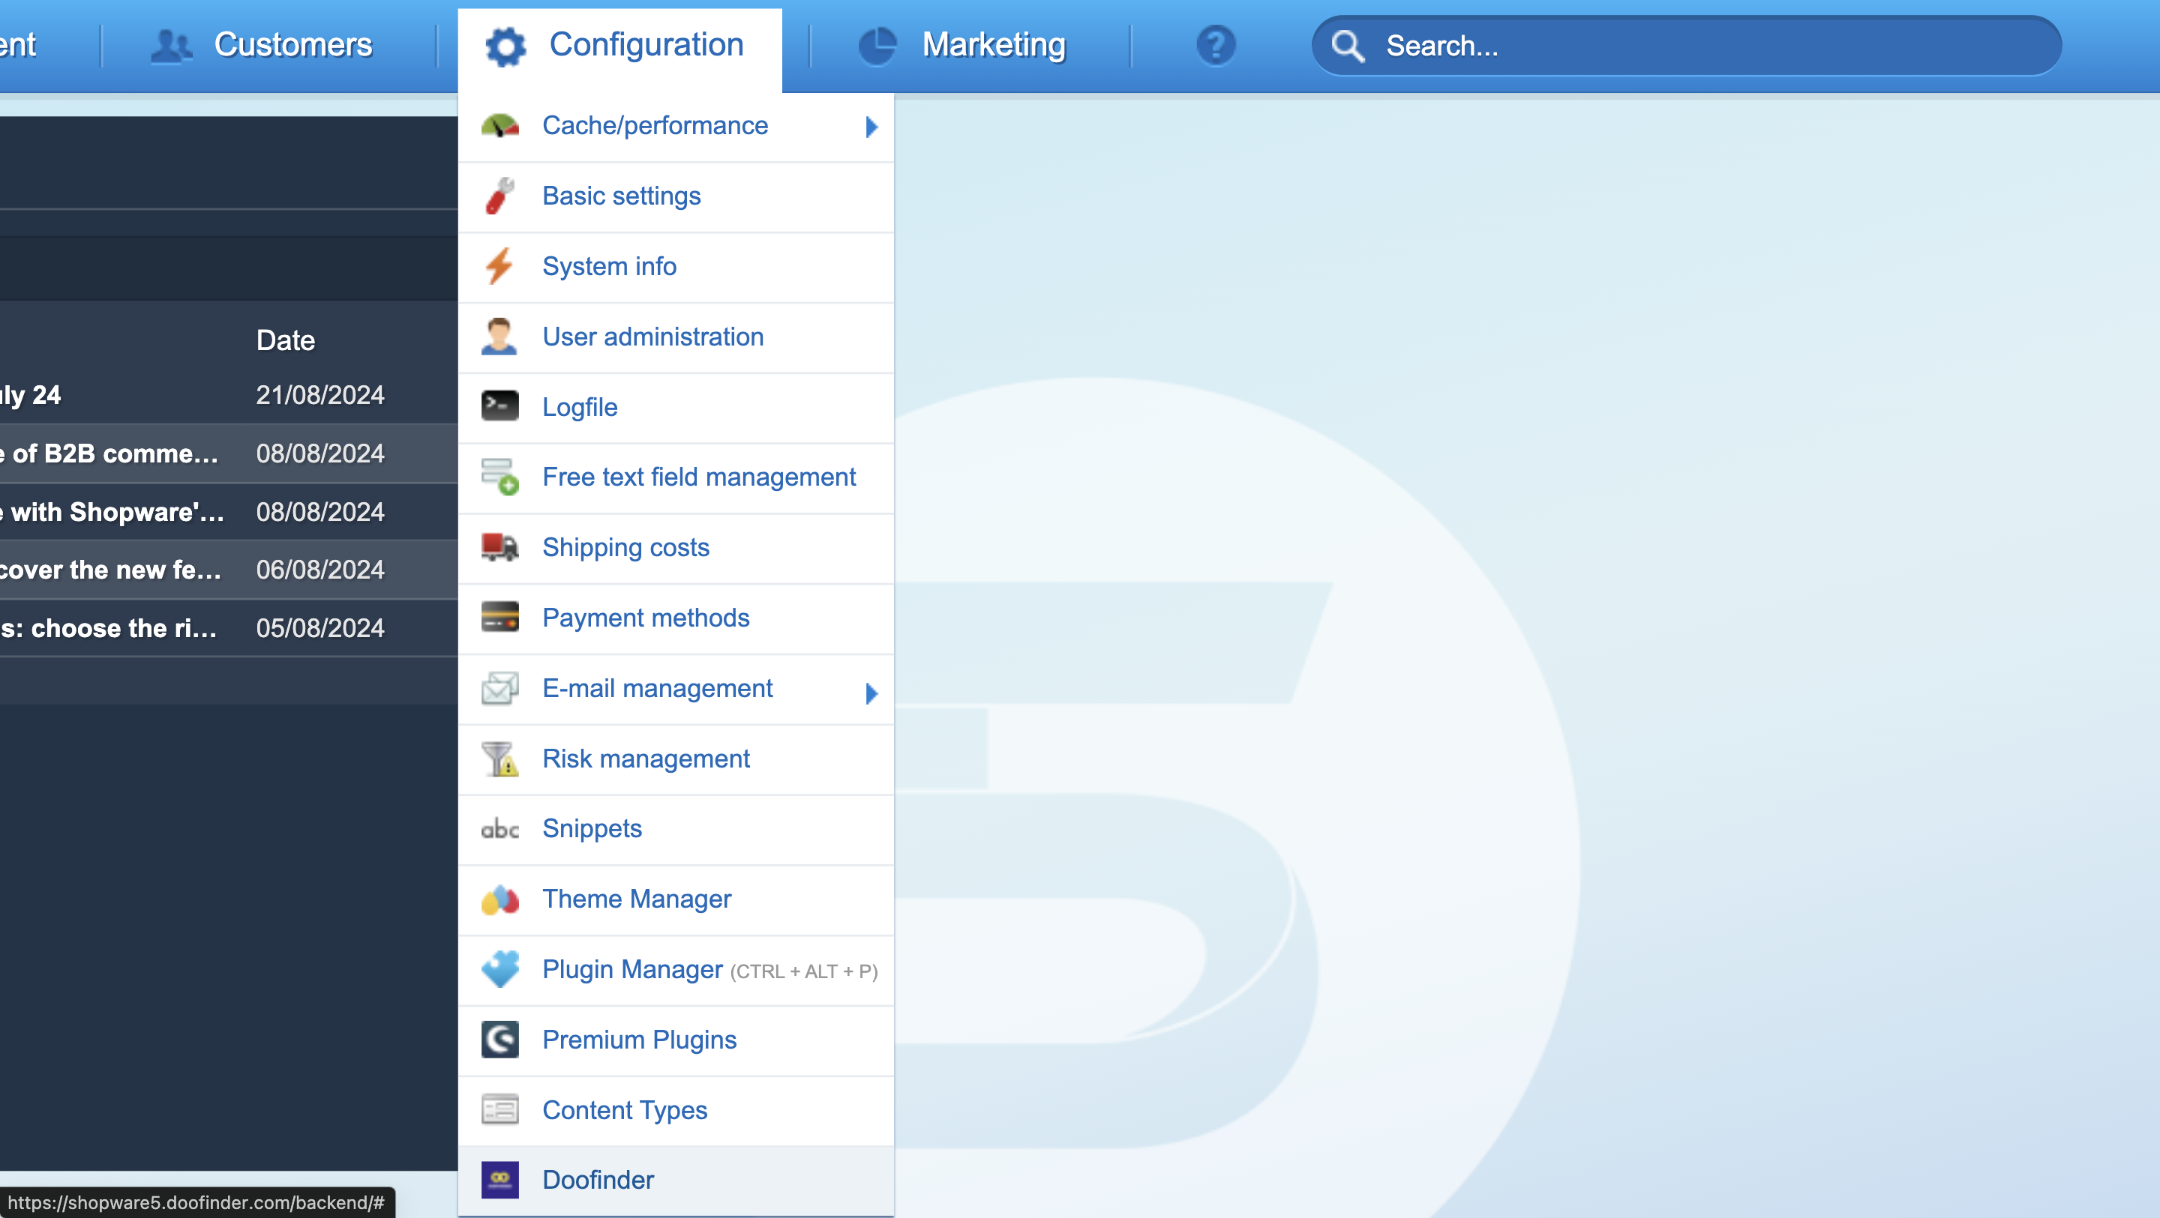Click the Free text field management icon
2160x1218 pixels.
pos(499,477)
